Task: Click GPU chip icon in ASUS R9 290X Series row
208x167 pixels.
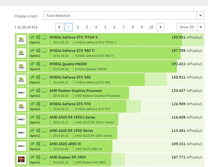Action: pyautogui.click(x=32, y=131)
